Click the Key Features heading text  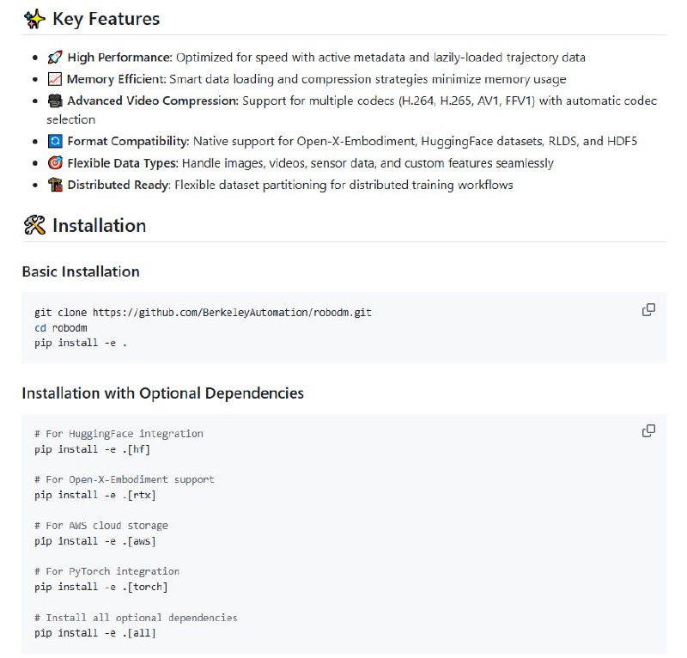(106, 19)
